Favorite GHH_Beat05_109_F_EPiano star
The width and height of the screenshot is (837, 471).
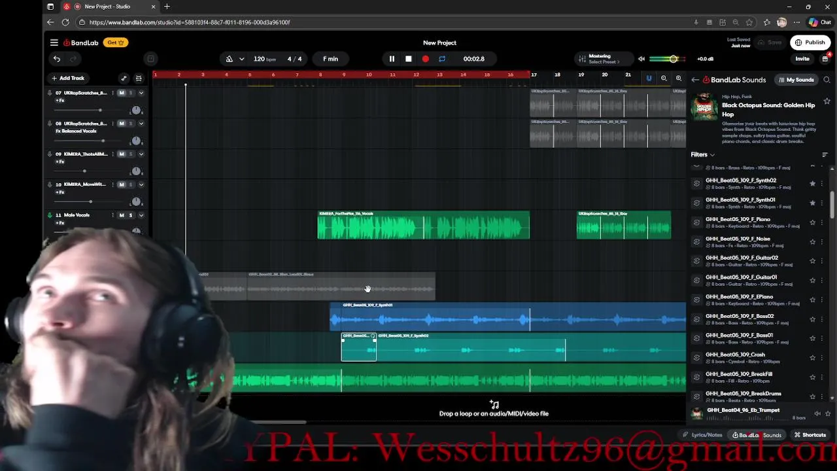coord(813,300)
